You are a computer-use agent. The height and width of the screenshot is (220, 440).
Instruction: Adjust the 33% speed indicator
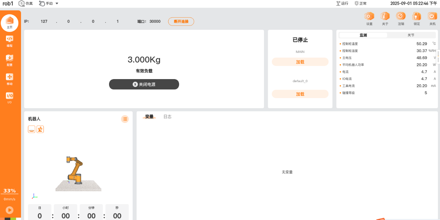point(10,191)
